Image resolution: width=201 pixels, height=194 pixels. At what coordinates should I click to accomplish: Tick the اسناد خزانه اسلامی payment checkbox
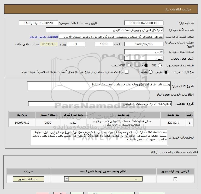(x=127, y=72)
